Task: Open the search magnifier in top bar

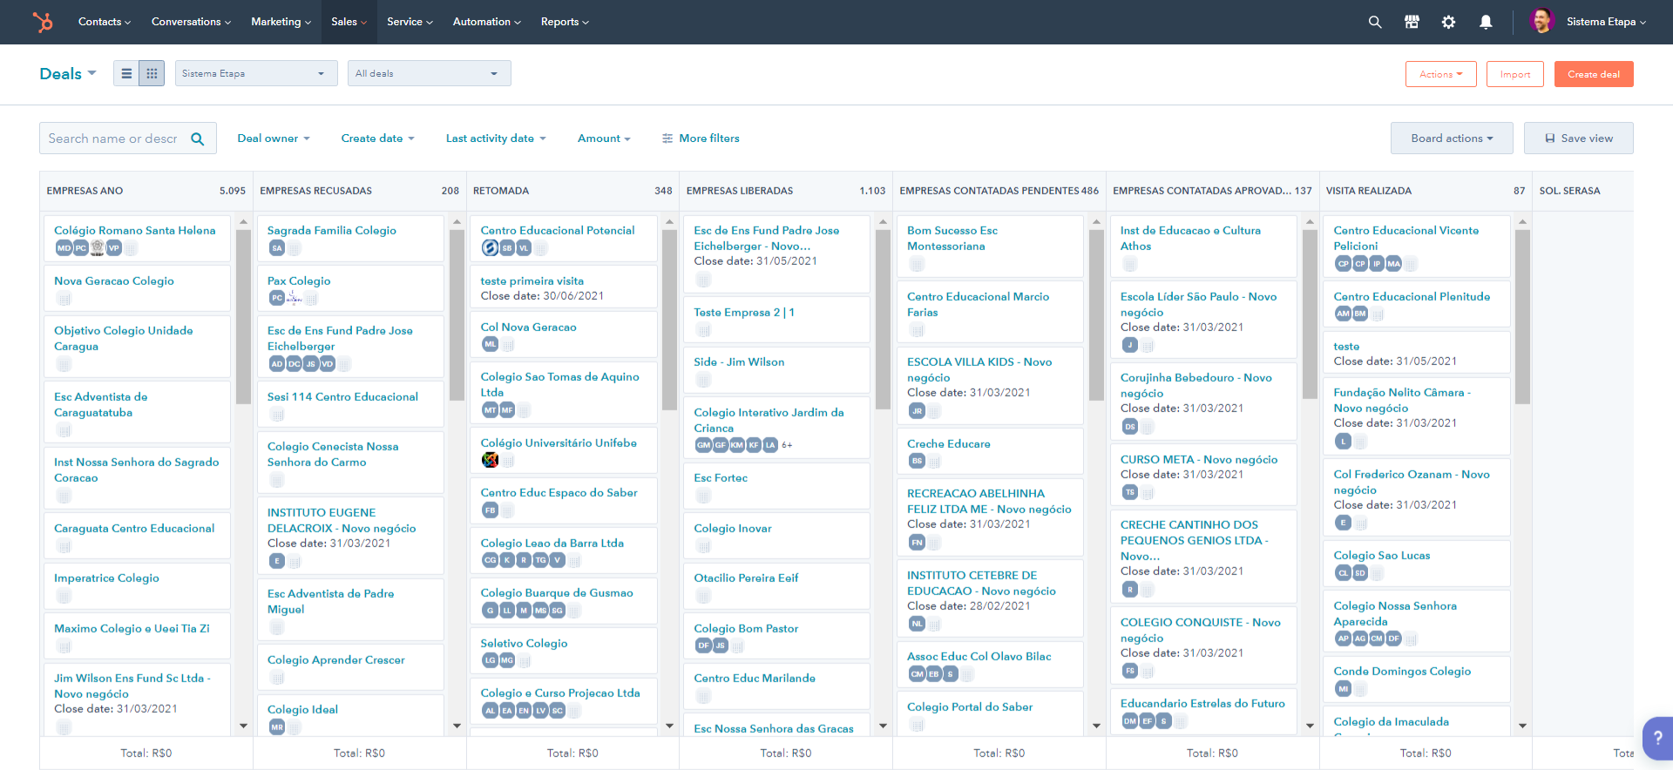Action: click(1375, 22)
